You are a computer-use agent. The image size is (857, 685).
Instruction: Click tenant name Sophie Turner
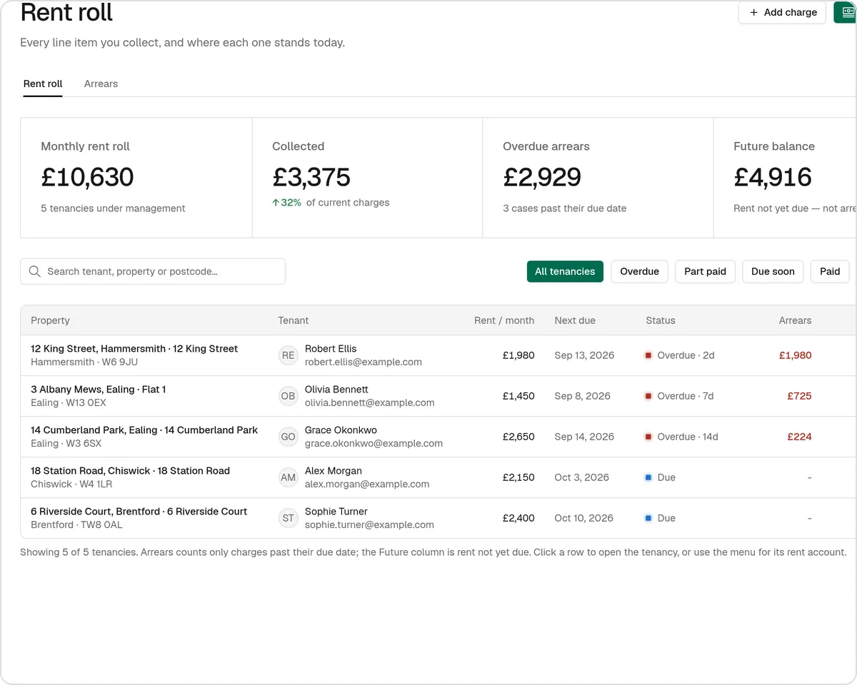(336, 512)
